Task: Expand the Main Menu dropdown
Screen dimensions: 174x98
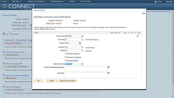Action: point(17,1)
